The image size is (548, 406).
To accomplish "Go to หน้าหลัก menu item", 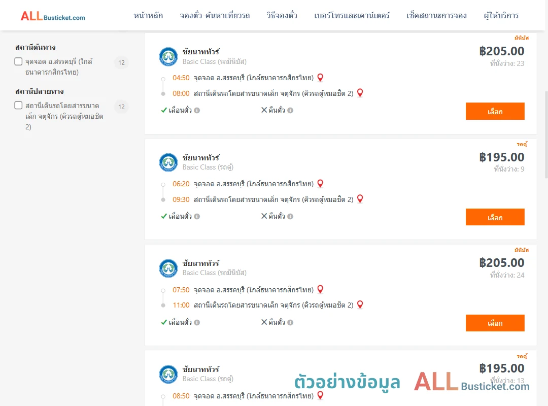I will click(x=148, y=15).
